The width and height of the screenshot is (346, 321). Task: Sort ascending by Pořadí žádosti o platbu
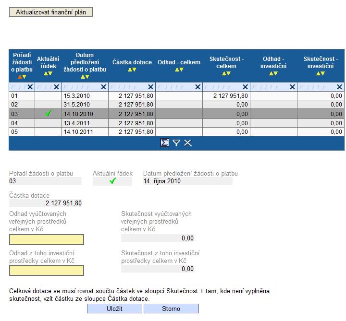click(x=20, y=77)
